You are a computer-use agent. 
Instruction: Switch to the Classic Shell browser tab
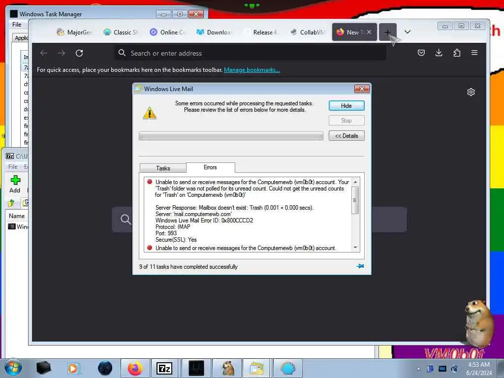[x=121, y=32]
